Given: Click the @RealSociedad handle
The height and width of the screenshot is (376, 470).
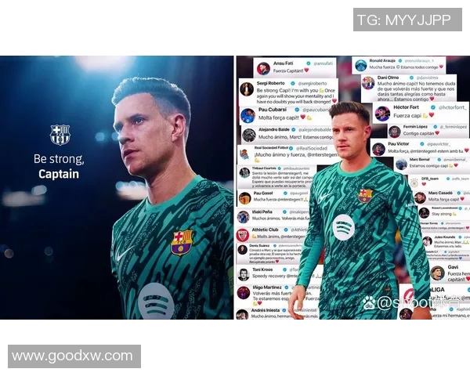Looking at the screenshot, I should click(x=312, y=148).
